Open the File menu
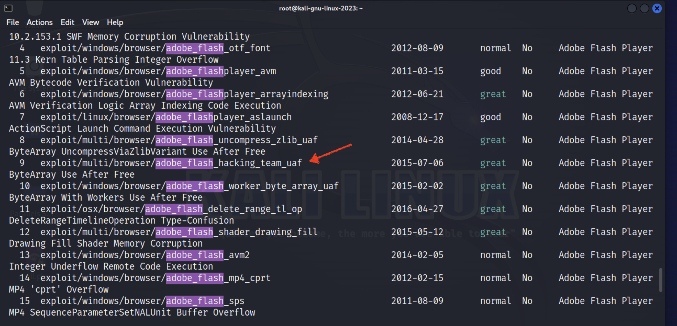This screenshot has height=326, width=677. coord(13,22)
